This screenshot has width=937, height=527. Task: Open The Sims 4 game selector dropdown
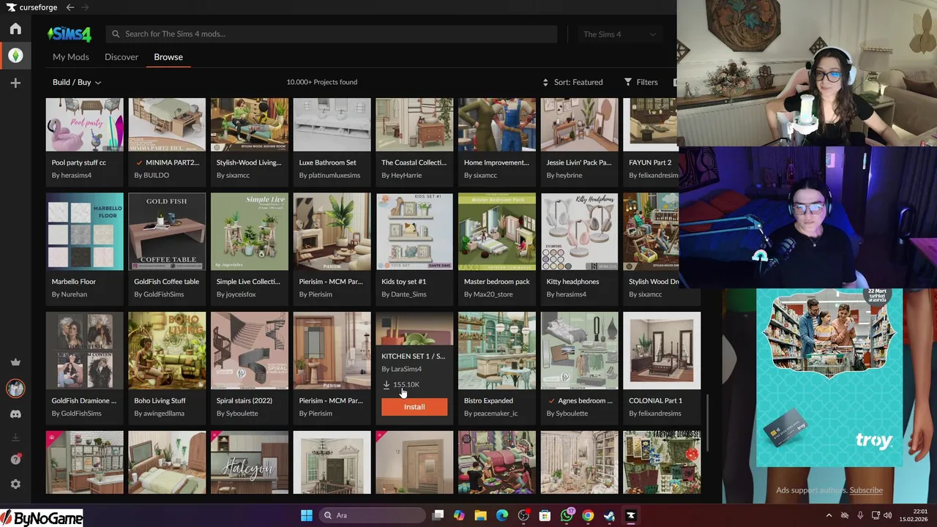tap(619, 34)
